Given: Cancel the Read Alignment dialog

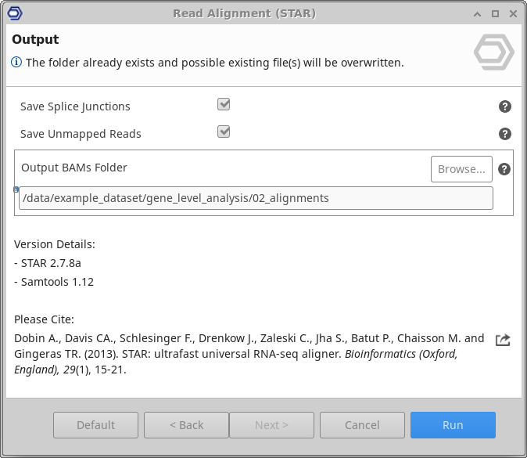Looking at the screenshot, I should click(x=362, y=425).
